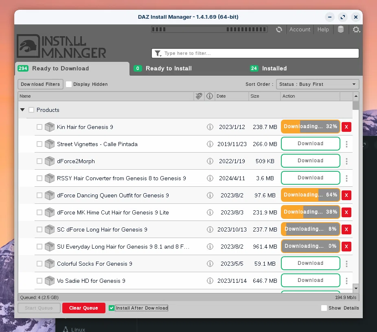Download Vo Sadie HD for Genesis 9
The image size is (377, 332).
tap(310, 280)
